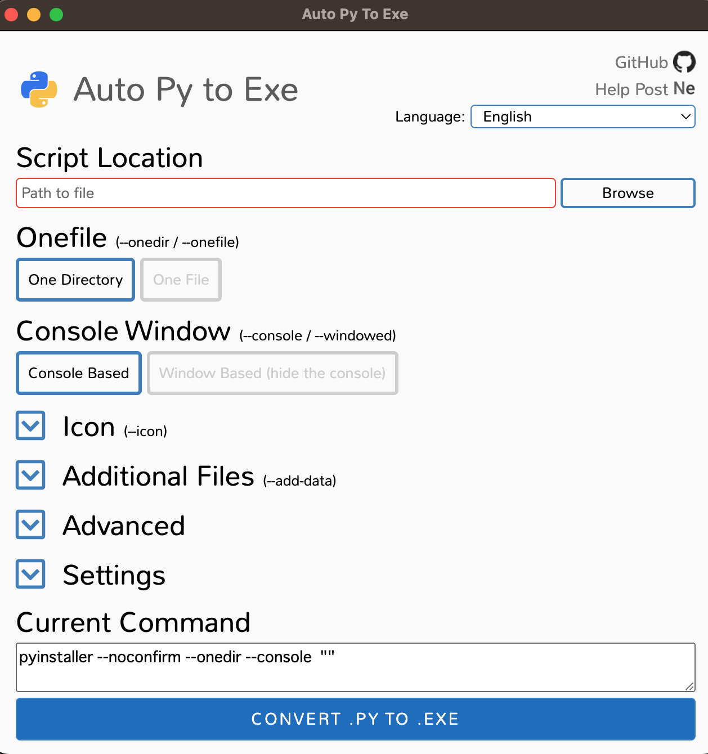Select the One Directory option
The image size is (708, 754).
pyautogui.click(x=75, y=280)
